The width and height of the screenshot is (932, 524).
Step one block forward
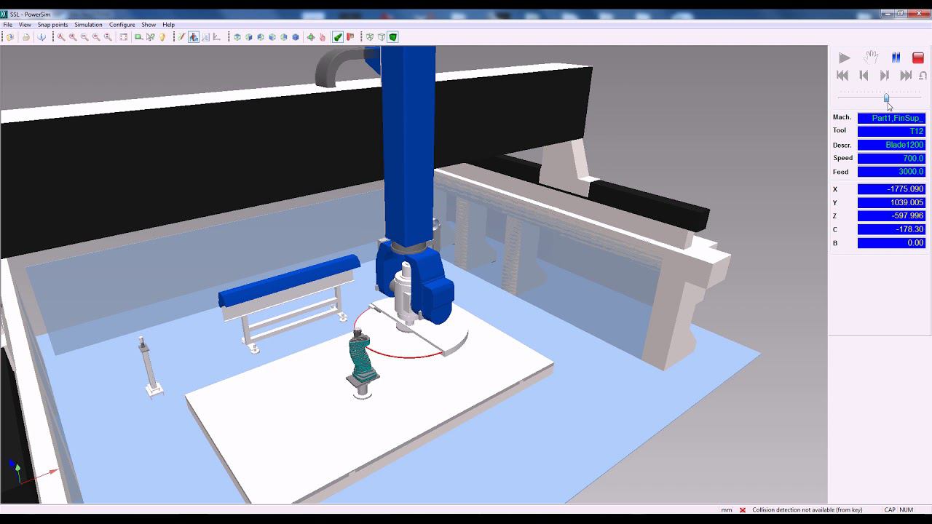point(885,75)
